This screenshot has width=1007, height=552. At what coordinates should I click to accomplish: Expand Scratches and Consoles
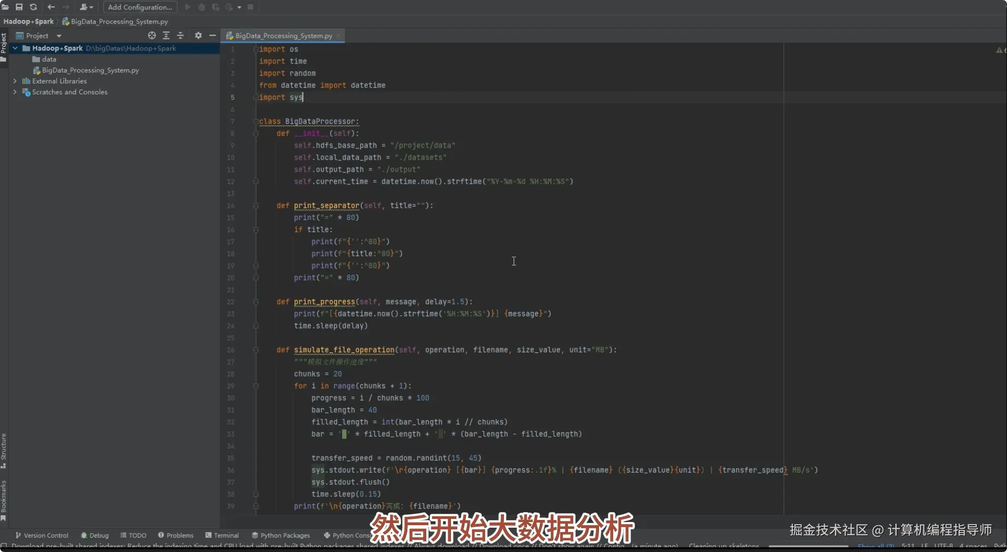click(x=15, y=92)
